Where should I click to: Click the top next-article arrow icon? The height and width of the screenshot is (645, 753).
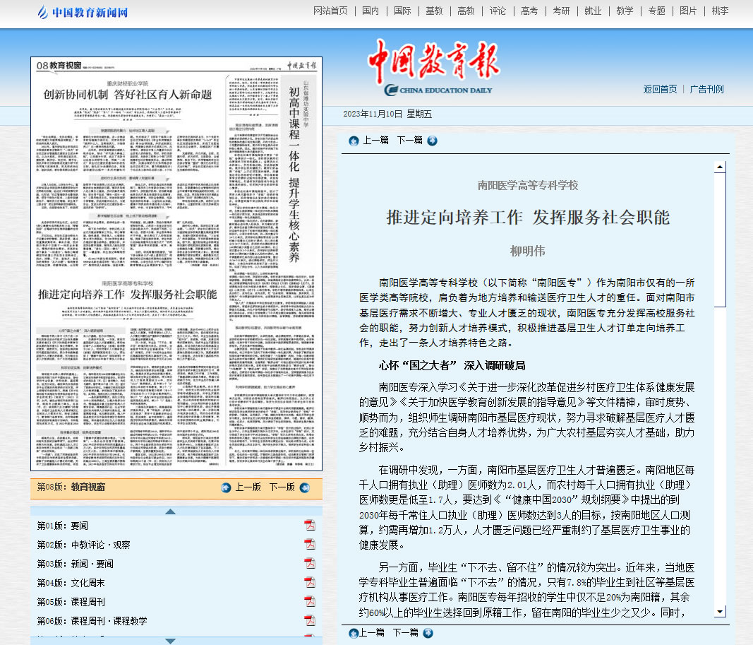click(x=432, y=141)
